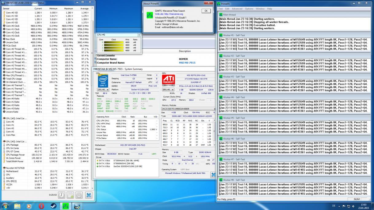Click the Worker #4 window icon
The width and height of the screenshot is (374, 210).
point(221,97)
